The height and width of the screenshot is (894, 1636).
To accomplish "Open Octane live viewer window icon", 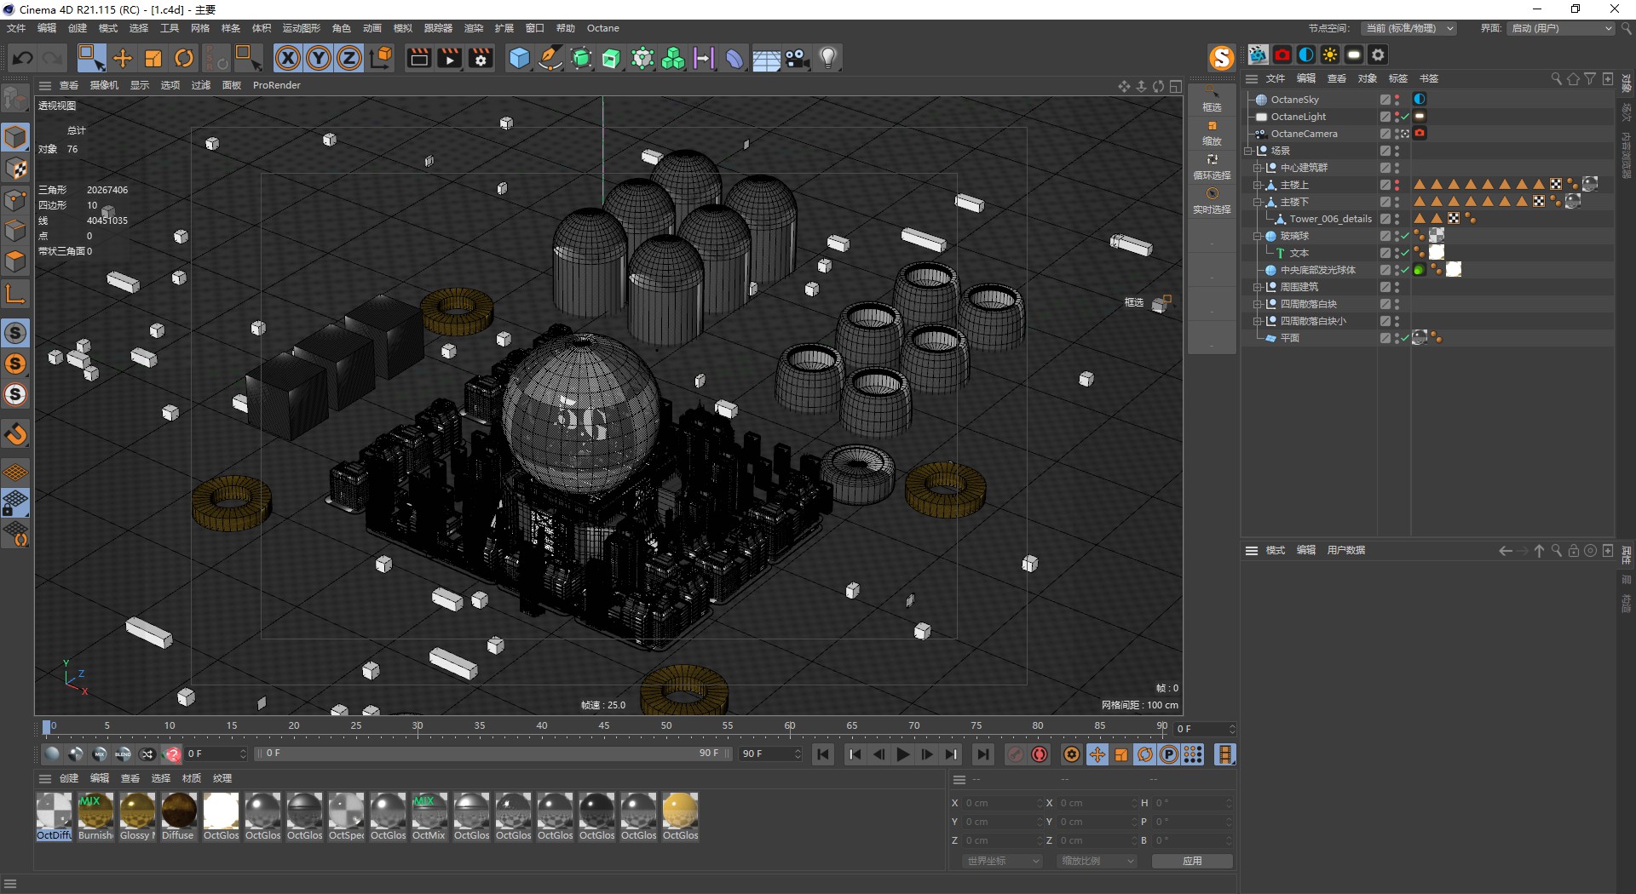I will coord(1258,54).
